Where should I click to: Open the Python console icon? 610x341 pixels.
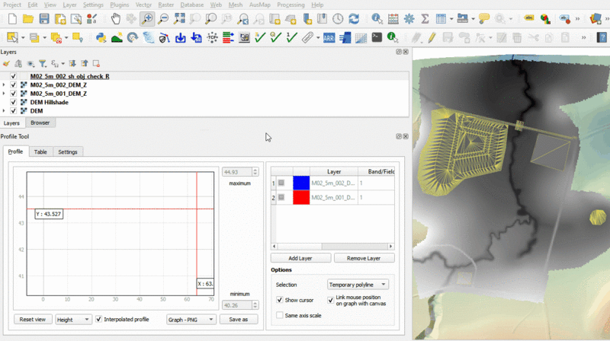pyautogui.click(x=101, y=37)
